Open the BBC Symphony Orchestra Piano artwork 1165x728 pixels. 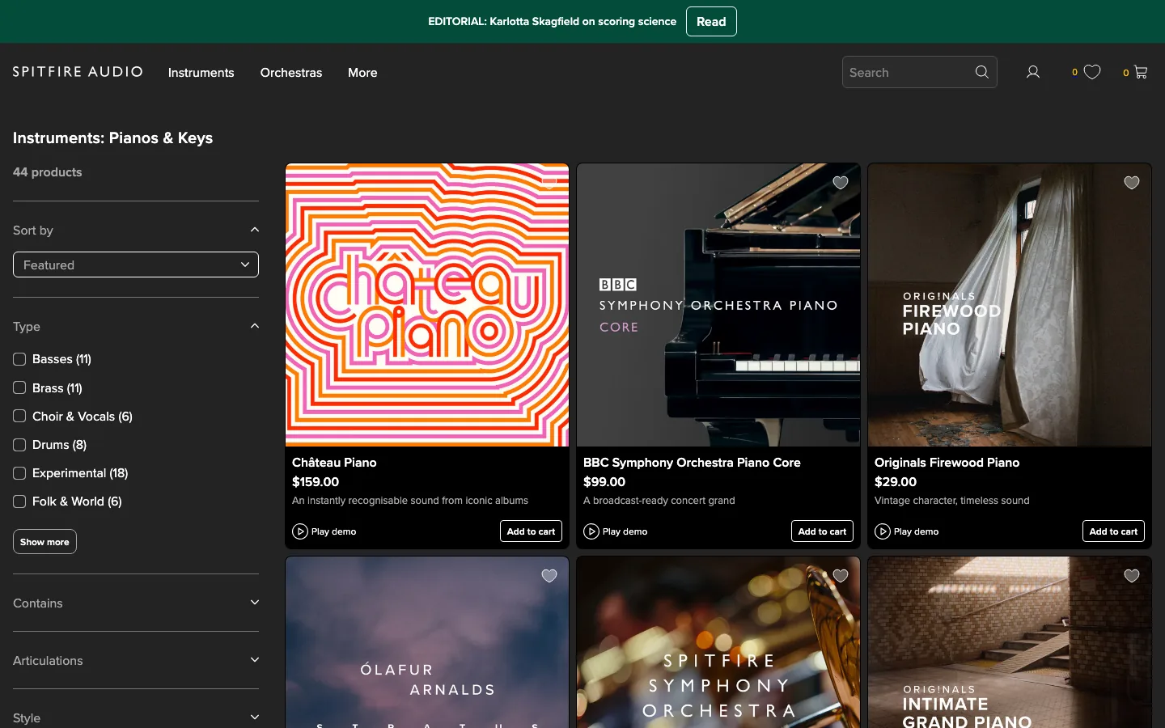click(x=718, y=305)
